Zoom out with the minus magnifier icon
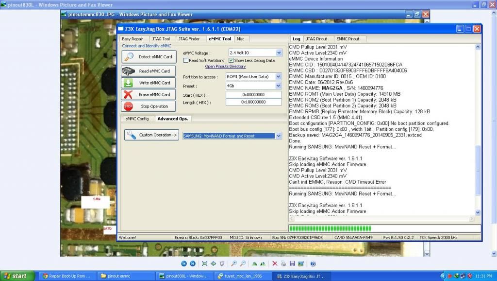 (x=243, y=263)
